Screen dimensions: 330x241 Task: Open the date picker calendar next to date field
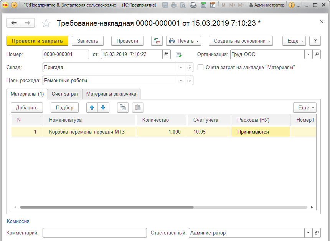(166, 54)
